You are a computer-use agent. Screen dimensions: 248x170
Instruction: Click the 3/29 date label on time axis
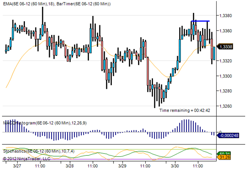coord(122,166)
